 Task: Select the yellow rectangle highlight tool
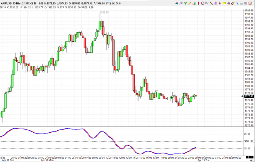tap(224, 3)
